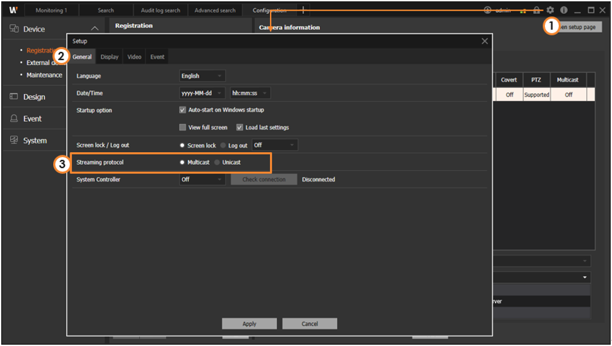The image size is (612, 346).
Task: Close the Setup dialog with X
Action: [x=484, y=41]
